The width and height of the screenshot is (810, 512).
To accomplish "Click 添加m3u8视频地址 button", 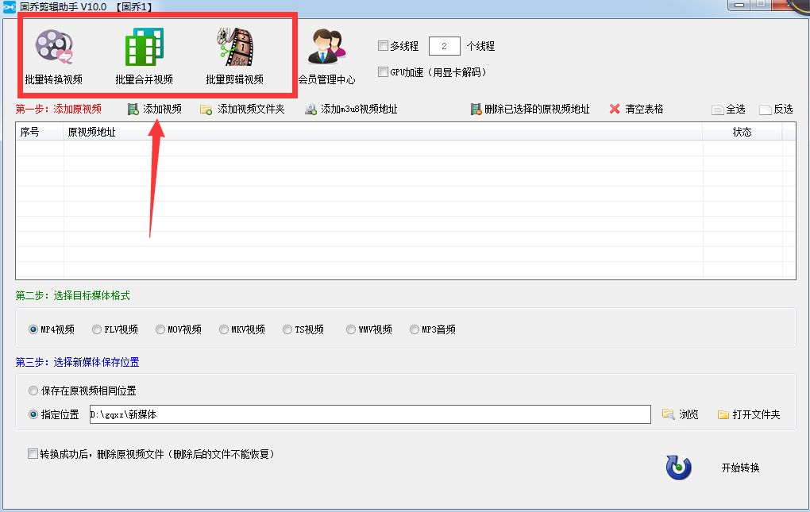I will tap(351, 109).
